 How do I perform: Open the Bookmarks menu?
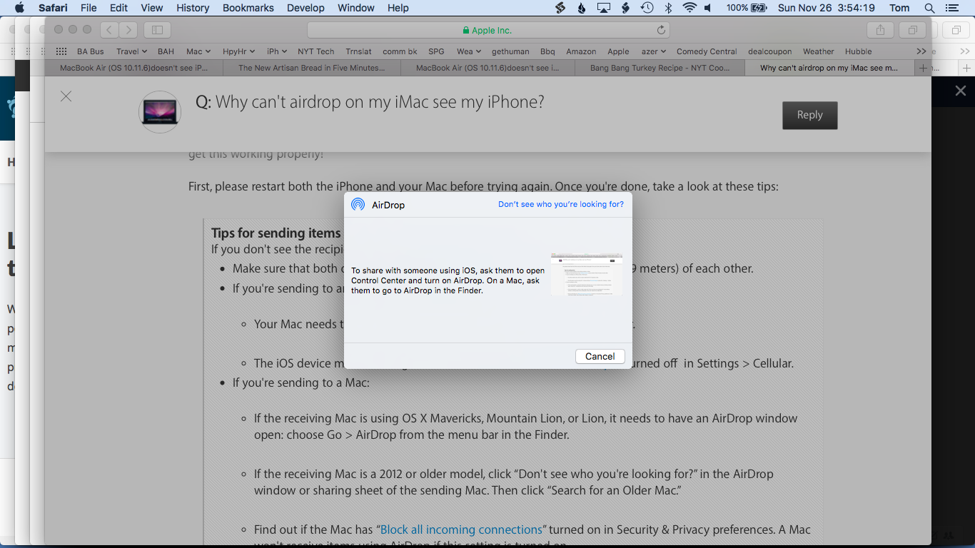point(248,8)
